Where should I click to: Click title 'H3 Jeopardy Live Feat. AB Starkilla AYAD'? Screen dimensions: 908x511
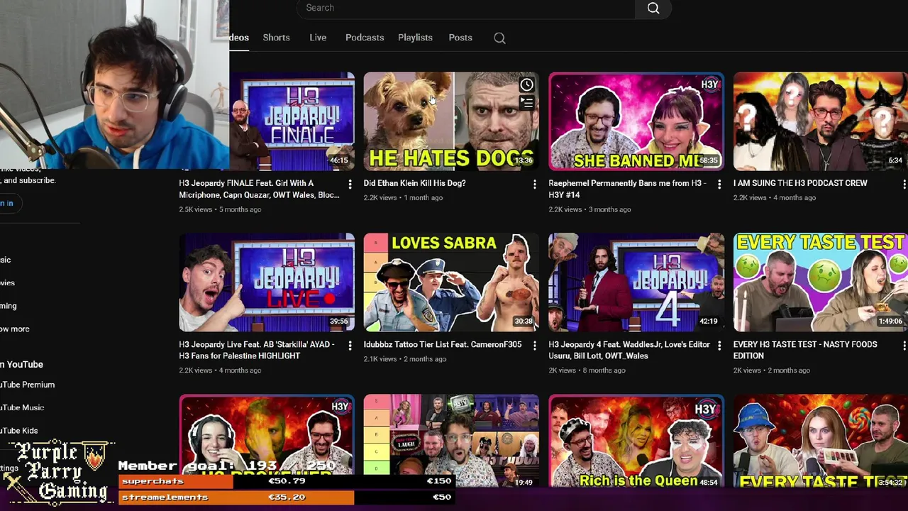[257, 350]
